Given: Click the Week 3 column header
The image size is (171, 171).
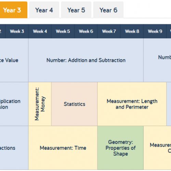Looking at the screenshot, I should pos(17,31).
